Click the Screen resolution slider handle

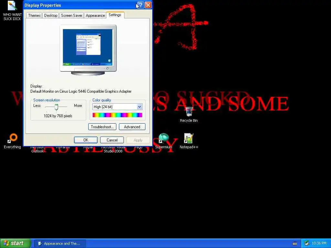click(56, 107)
